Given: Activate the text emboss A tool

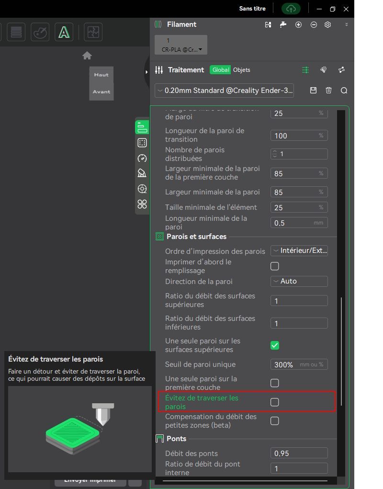Looking at the screenshot, I should click(64, 32).
